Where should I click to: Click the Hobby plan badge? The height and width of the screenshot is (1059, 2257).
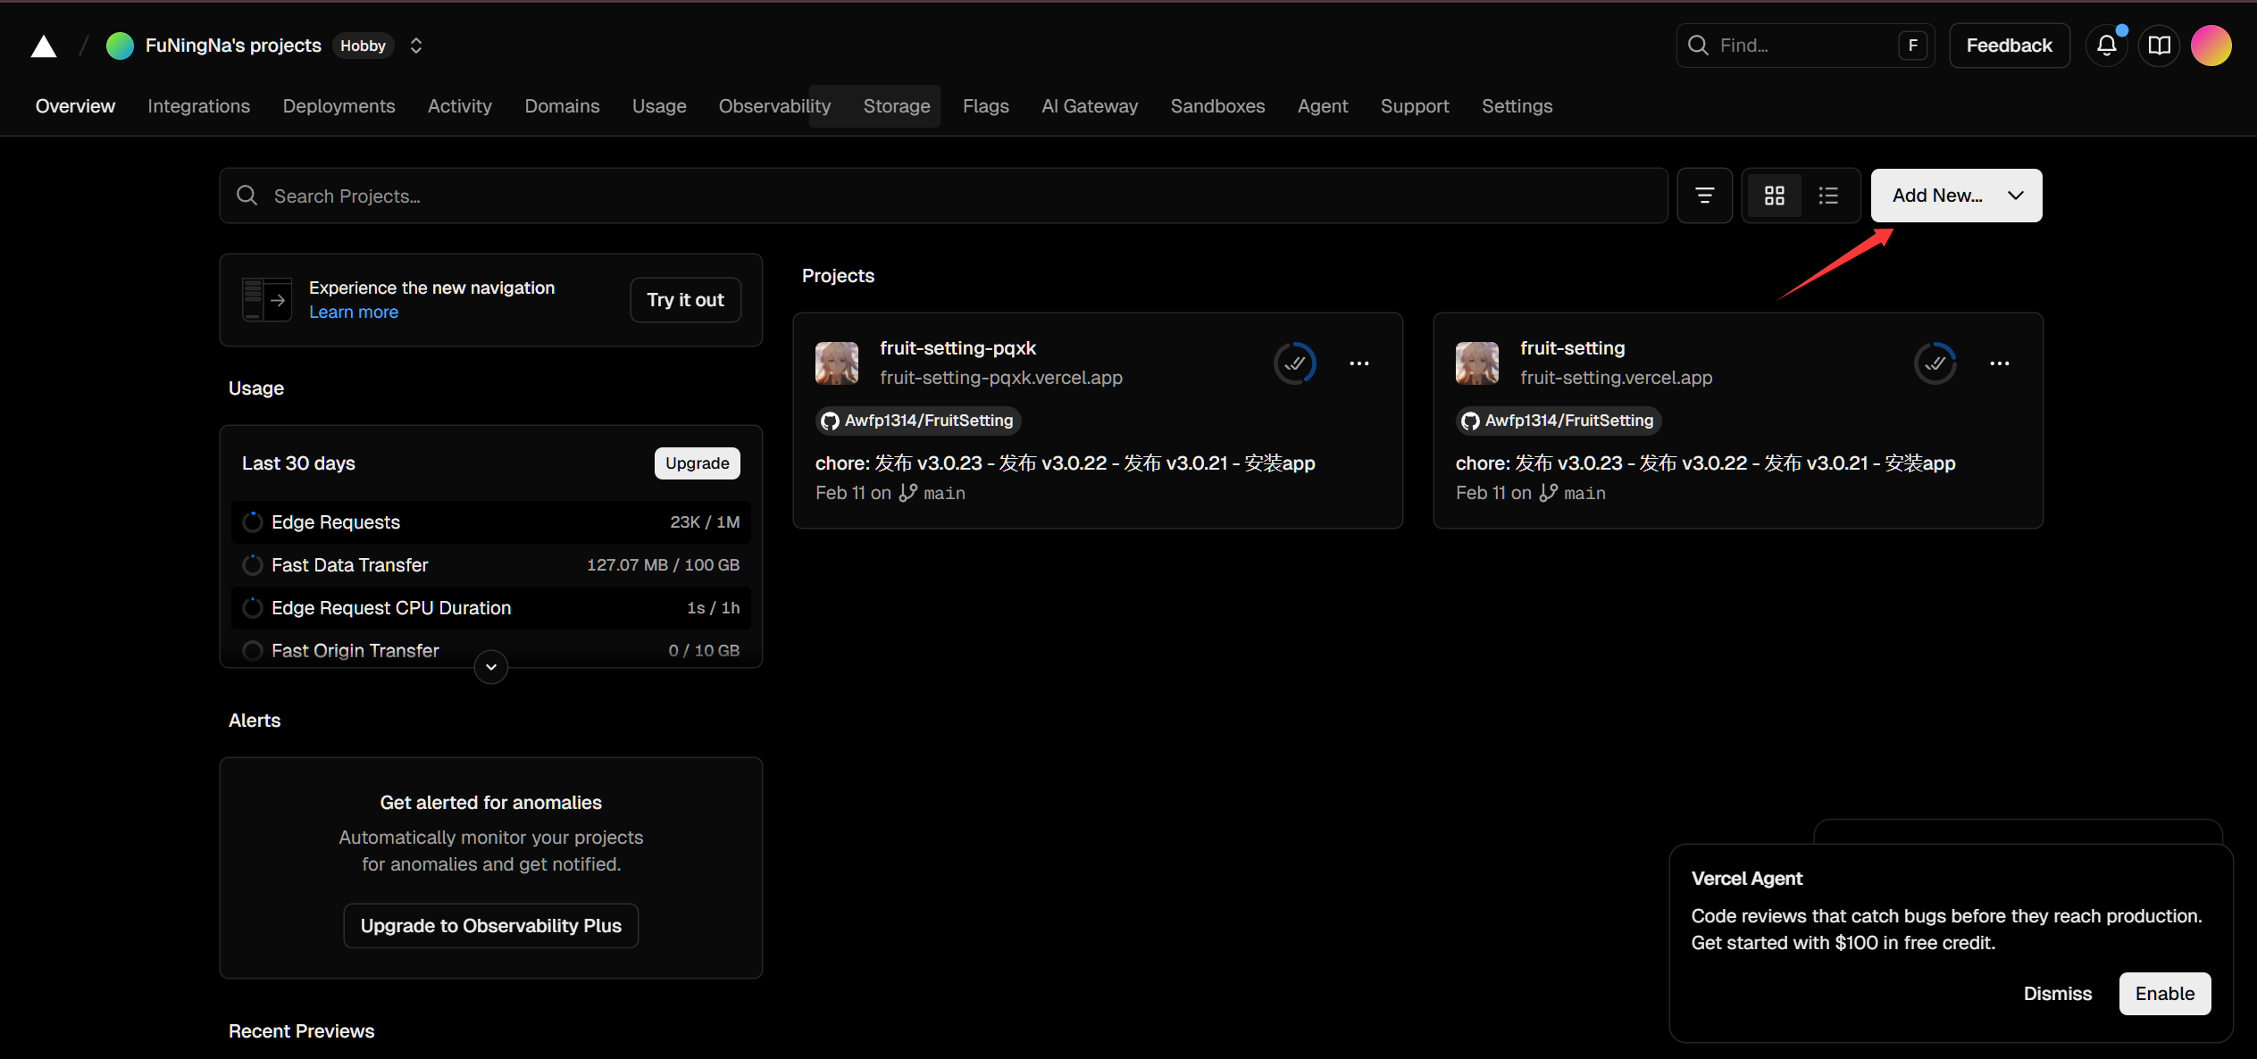363,46
